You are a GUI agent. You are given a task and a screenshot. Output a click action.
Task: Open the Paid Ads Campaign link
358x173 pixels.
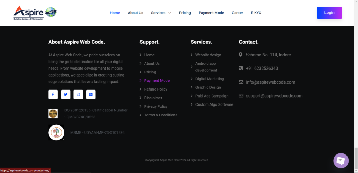pyautogui.click(x=212, y=96)
